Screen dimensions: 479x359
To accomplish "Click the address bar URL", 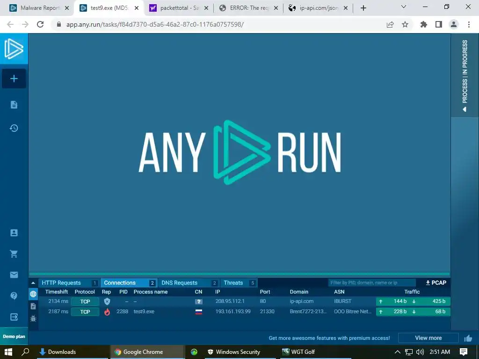I will (155, 24).
